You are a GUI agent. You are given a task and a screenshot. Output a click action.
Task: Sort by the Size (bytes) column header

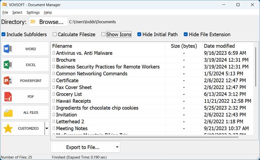pos(184,46)
